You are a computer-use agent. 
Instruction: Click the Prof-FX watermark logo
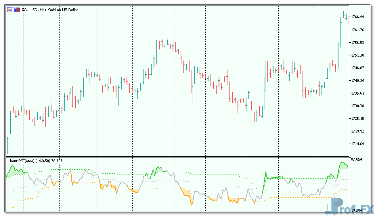(349, 206)
